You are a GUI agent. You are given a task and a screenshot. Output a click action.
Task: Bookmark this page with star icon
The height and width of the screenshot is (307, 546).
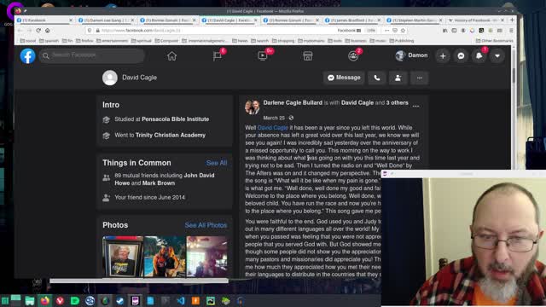(404, 31)
